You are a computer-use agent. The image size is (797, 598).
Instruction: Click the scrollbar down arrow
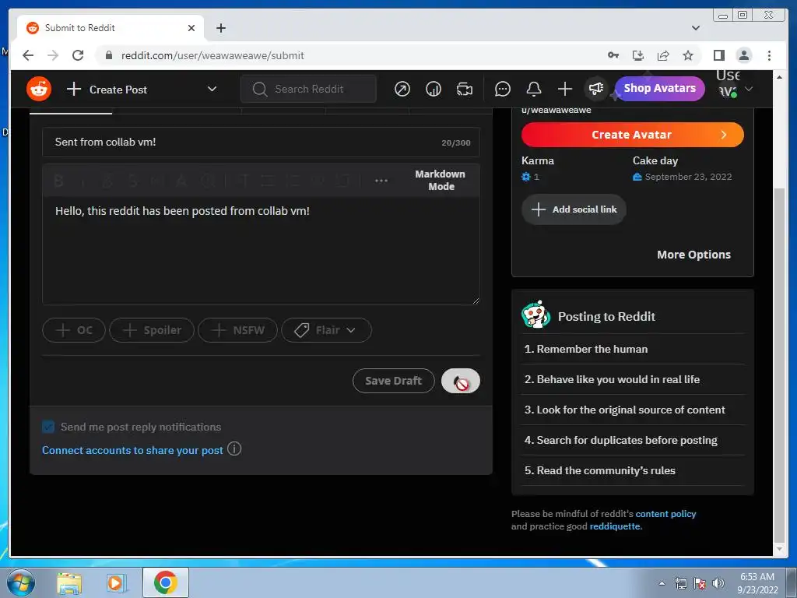(779, 549)
